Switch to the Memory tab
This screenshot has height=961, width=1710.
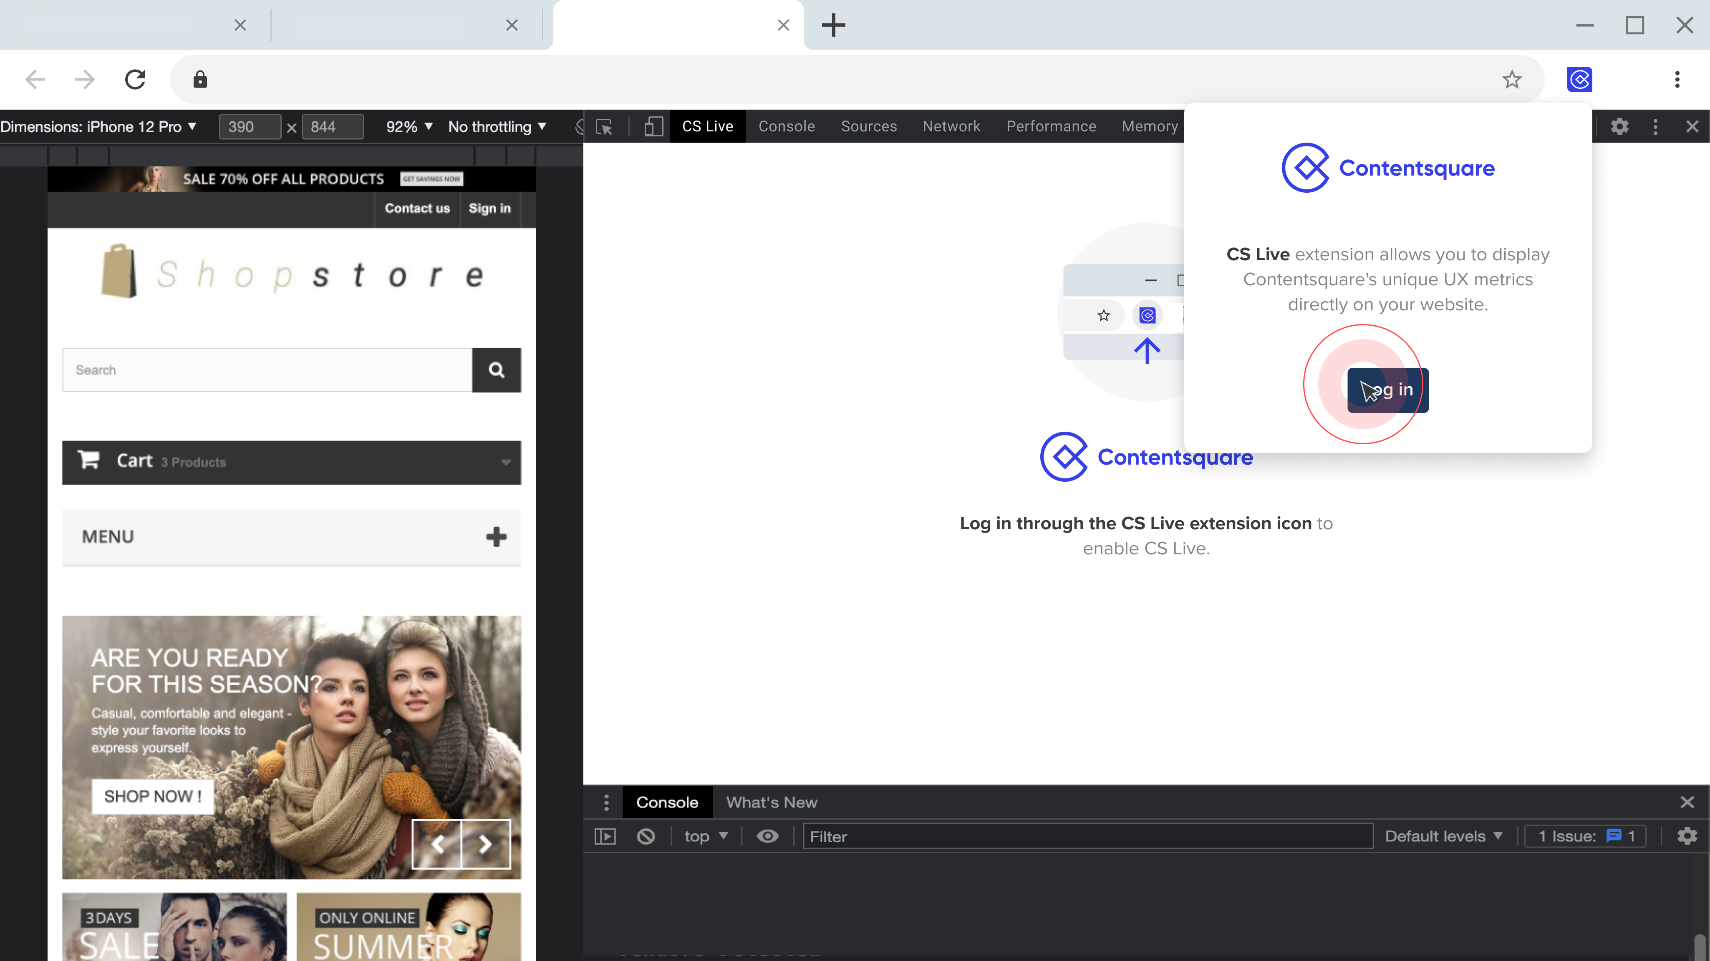1149,126
